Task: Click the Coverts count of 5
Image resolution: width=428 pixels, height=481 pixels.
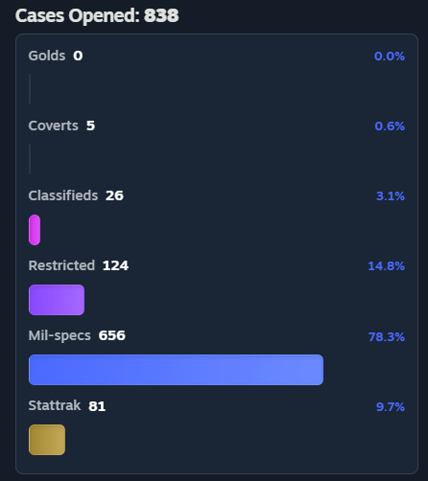Action: pyautogui.click(x=90, y=126)
